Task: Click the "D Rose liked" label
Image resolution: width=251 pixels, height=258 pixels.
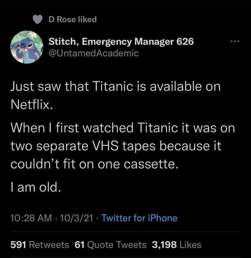Action: (x=72, y=19)
